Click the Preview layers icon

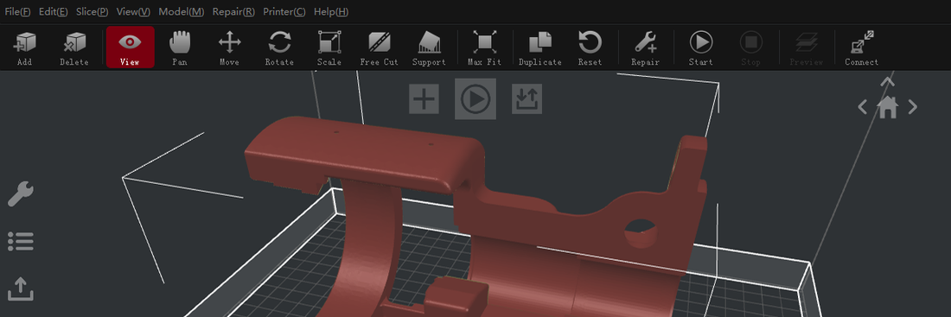pos(807,48)
